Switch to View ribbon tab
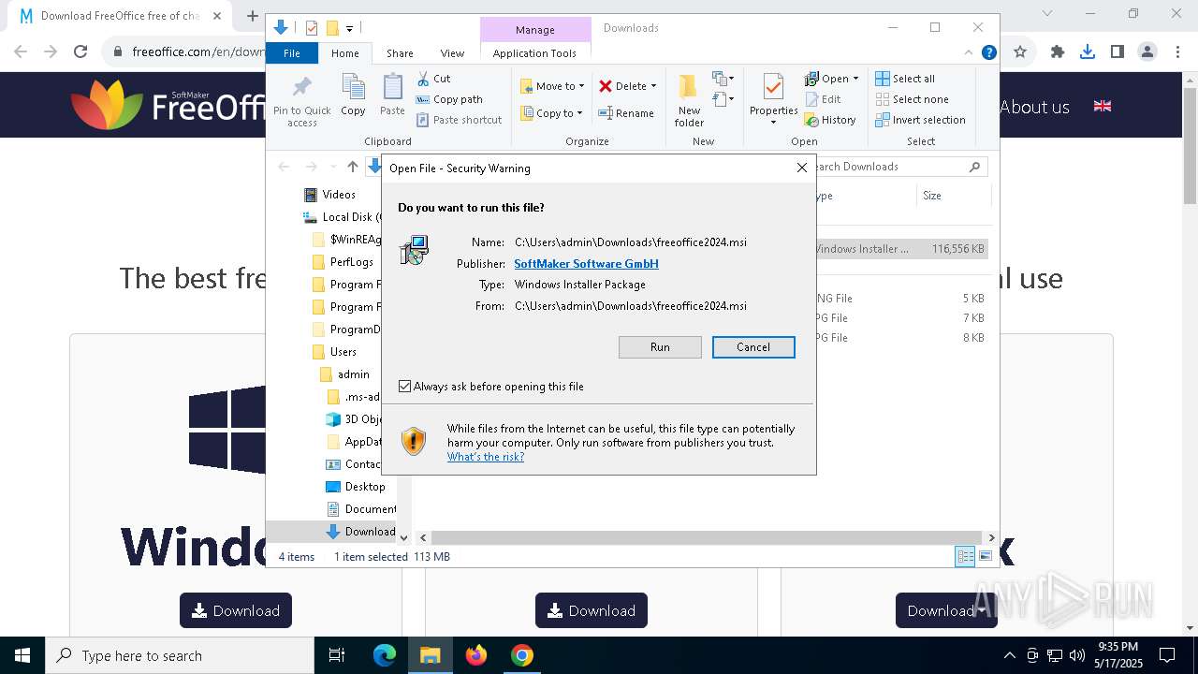1198x674 pixels. click(452, 53)
